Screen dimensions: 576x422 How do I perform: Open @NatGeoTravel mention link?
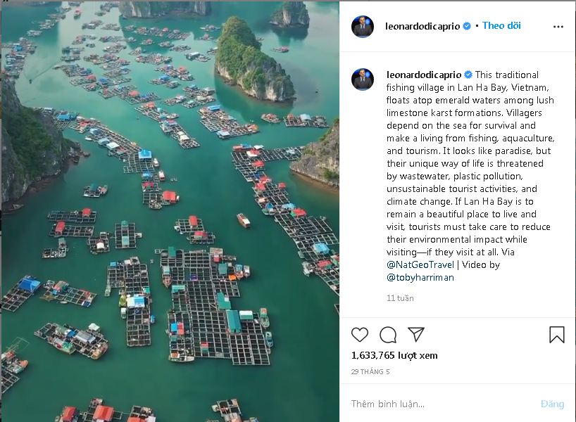420,264
